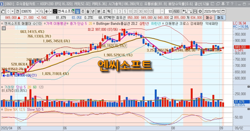Toggle the 가격 이동평균 legend square

pyautogui.click(x=45, y=24)
